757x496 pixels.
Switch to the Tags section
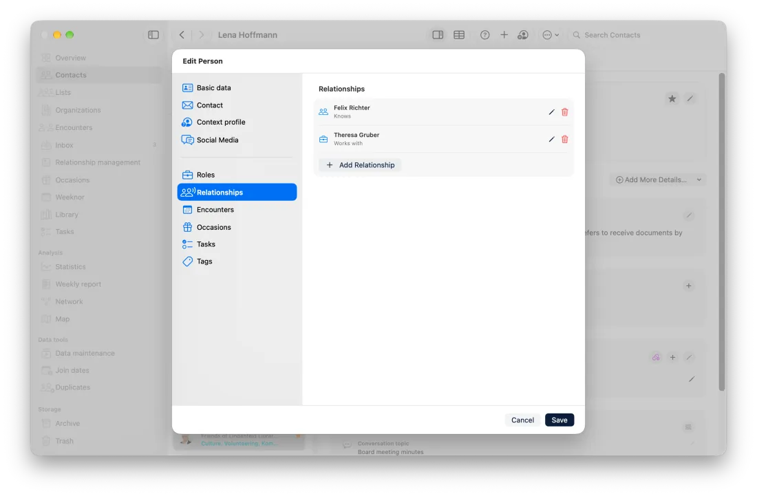click(x=237, y=261)
